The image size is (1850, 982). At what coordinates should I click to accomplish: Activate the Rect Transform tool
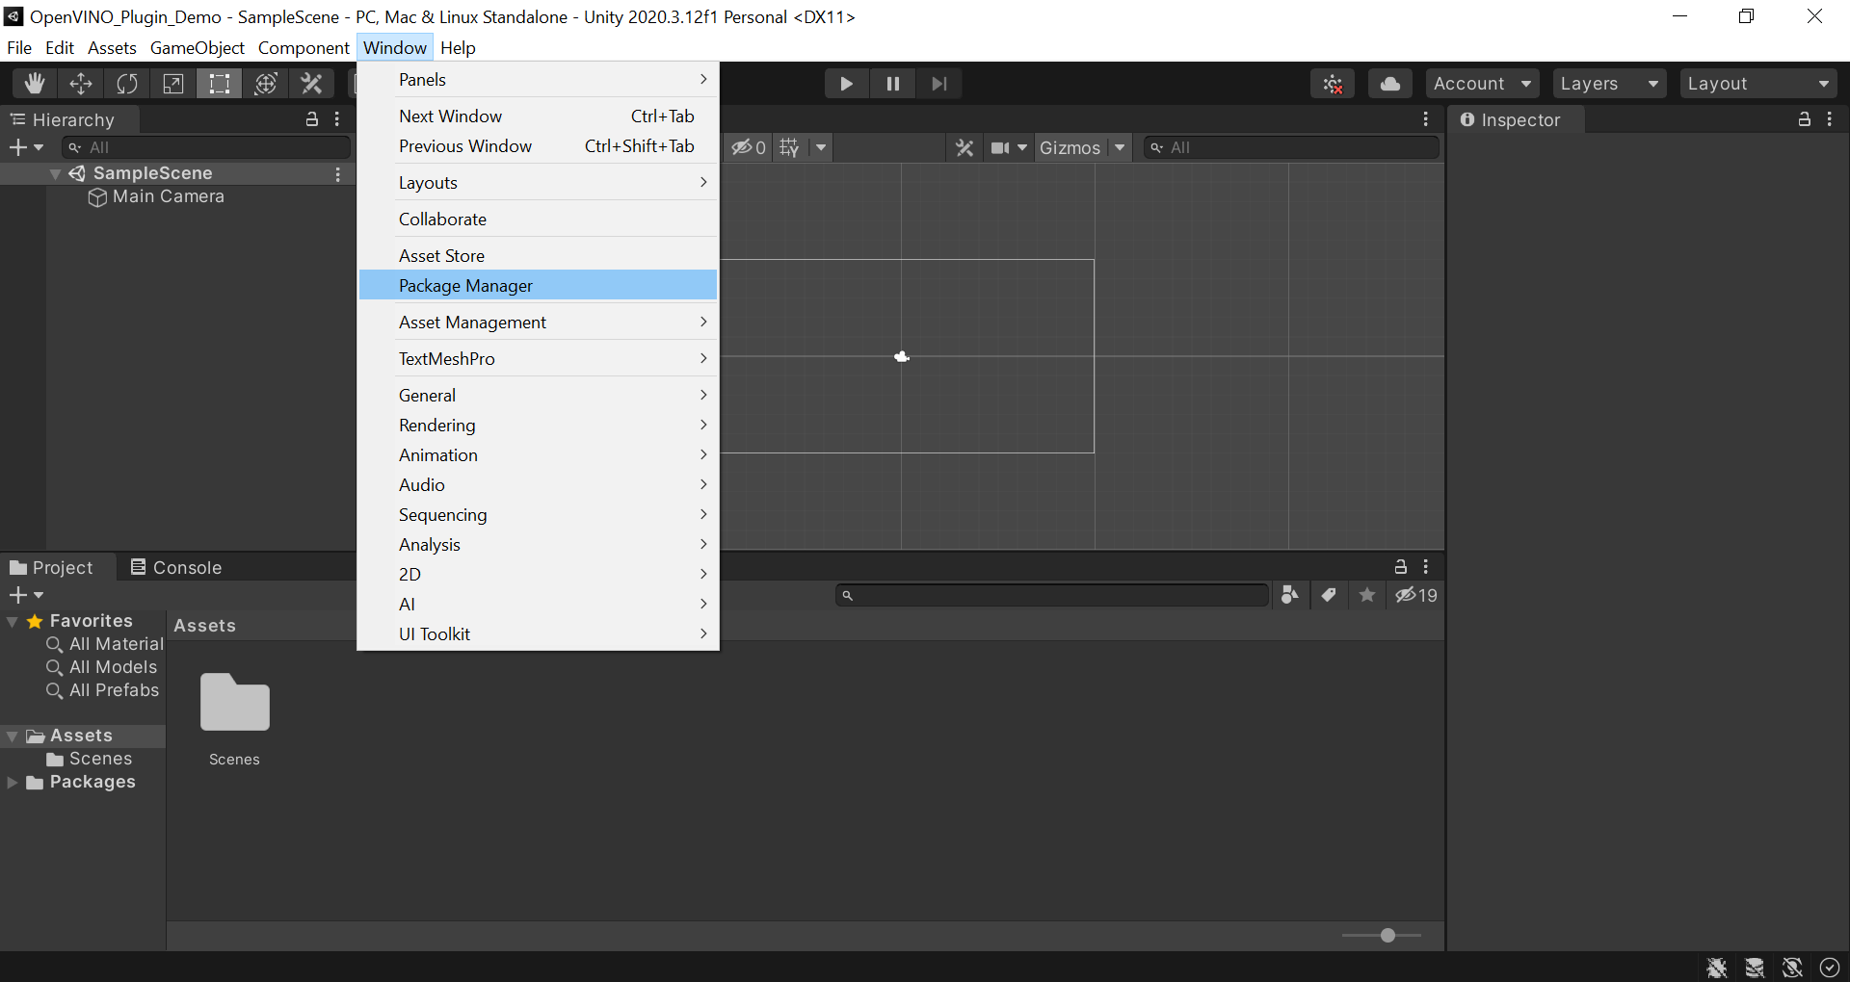coord(220,84)
